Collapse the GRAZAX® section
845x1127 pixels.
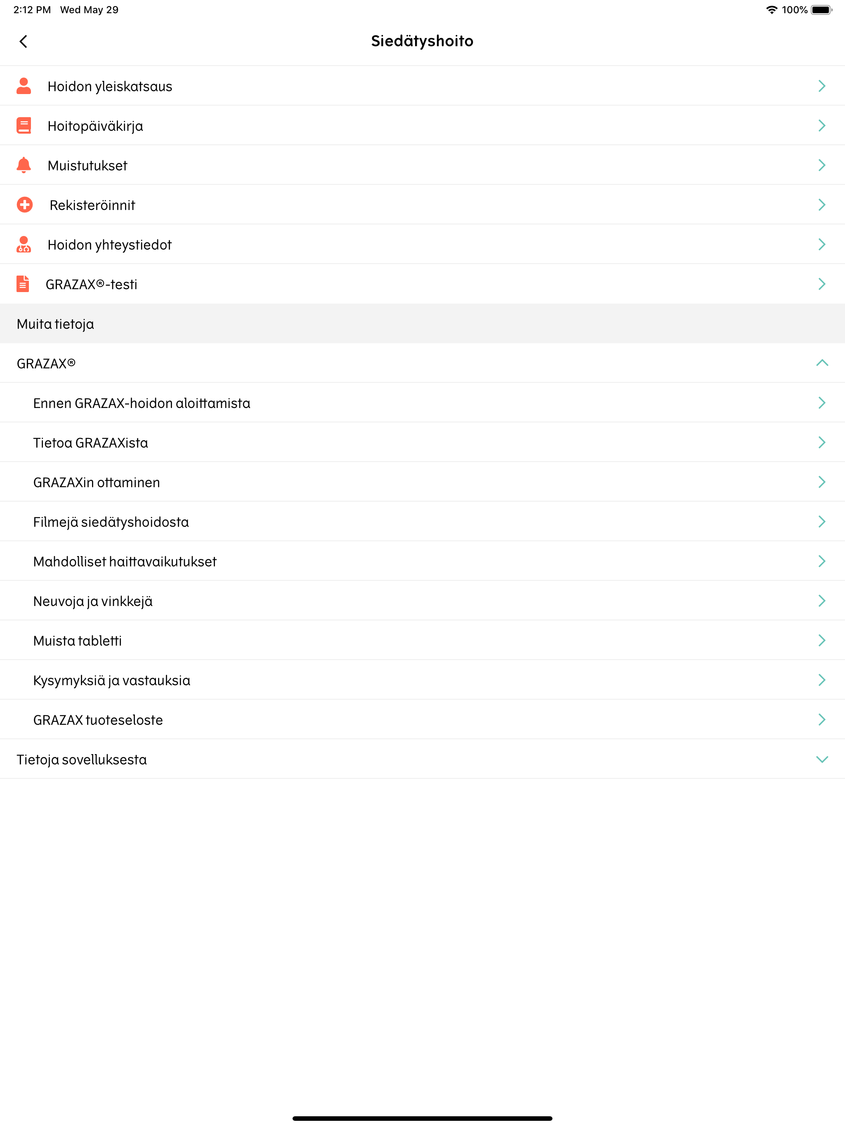822,363
